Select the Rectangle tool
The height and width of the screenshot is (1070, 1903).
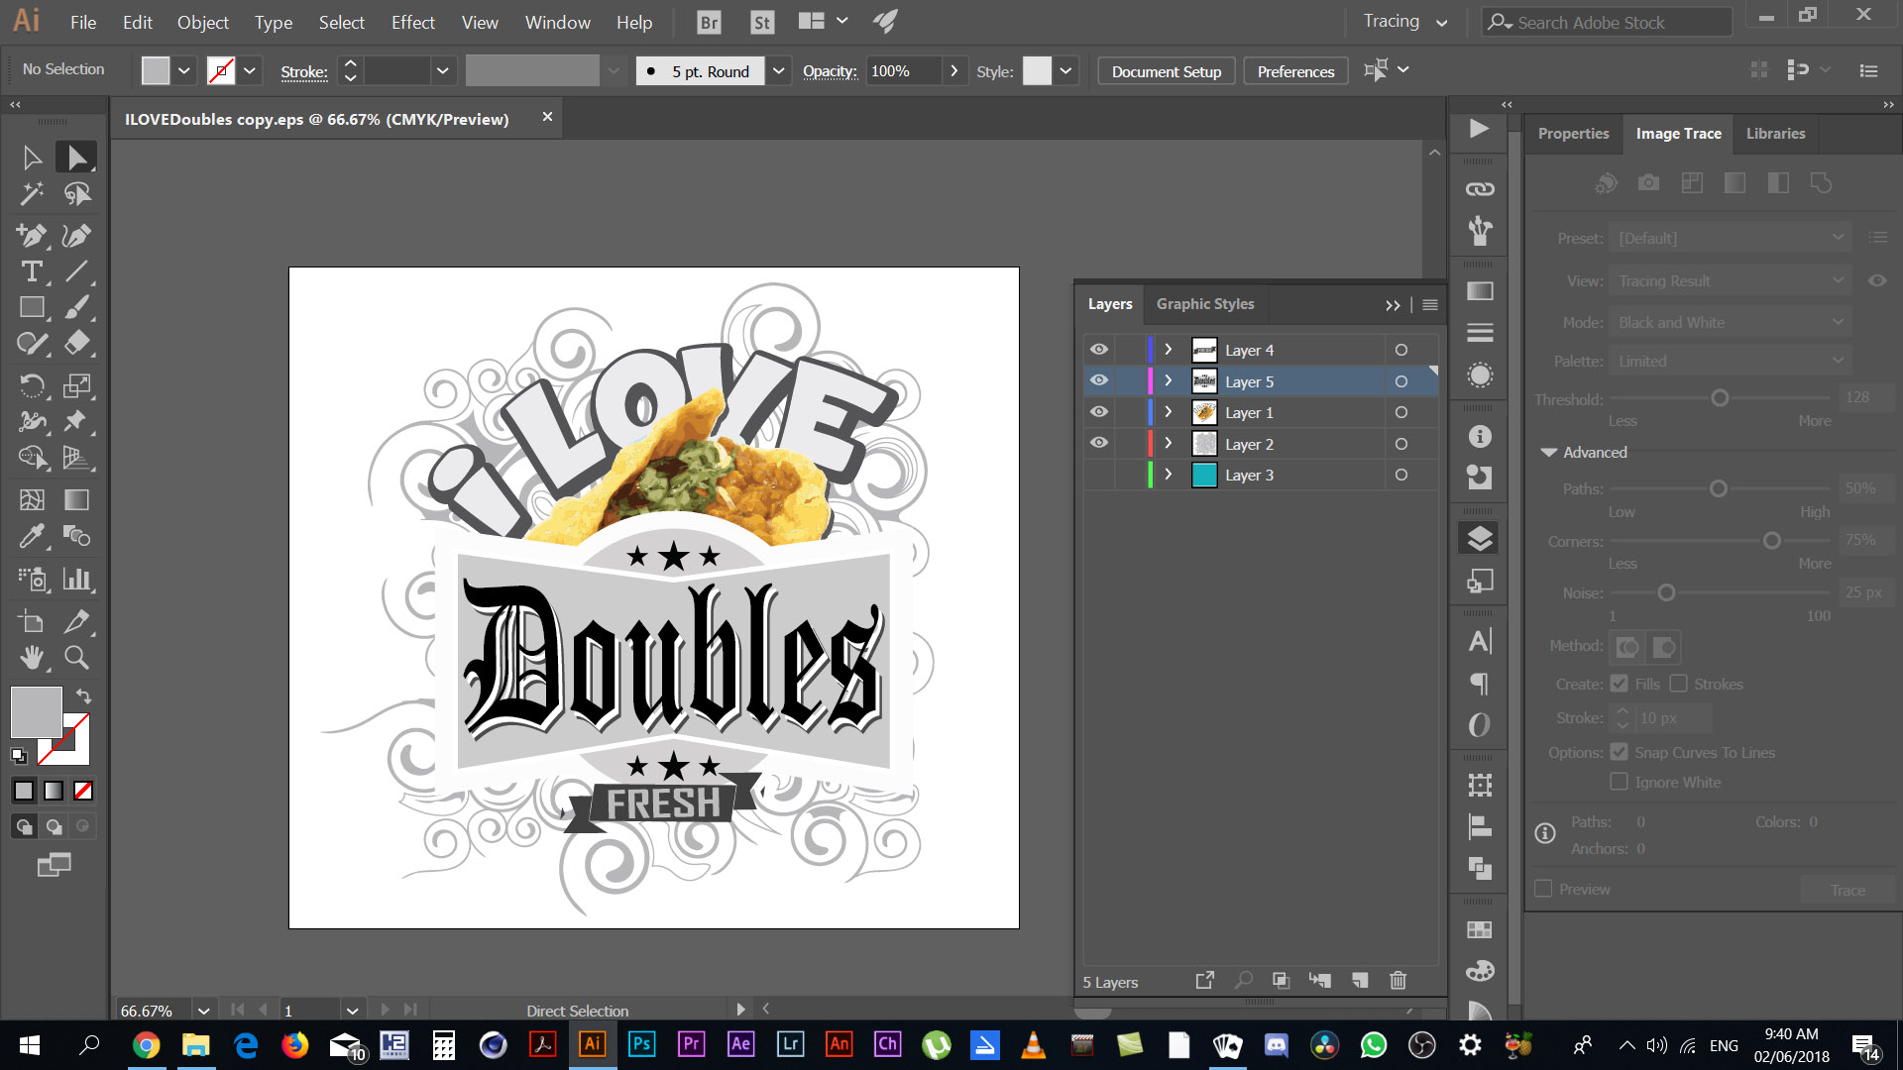point(31,308)
